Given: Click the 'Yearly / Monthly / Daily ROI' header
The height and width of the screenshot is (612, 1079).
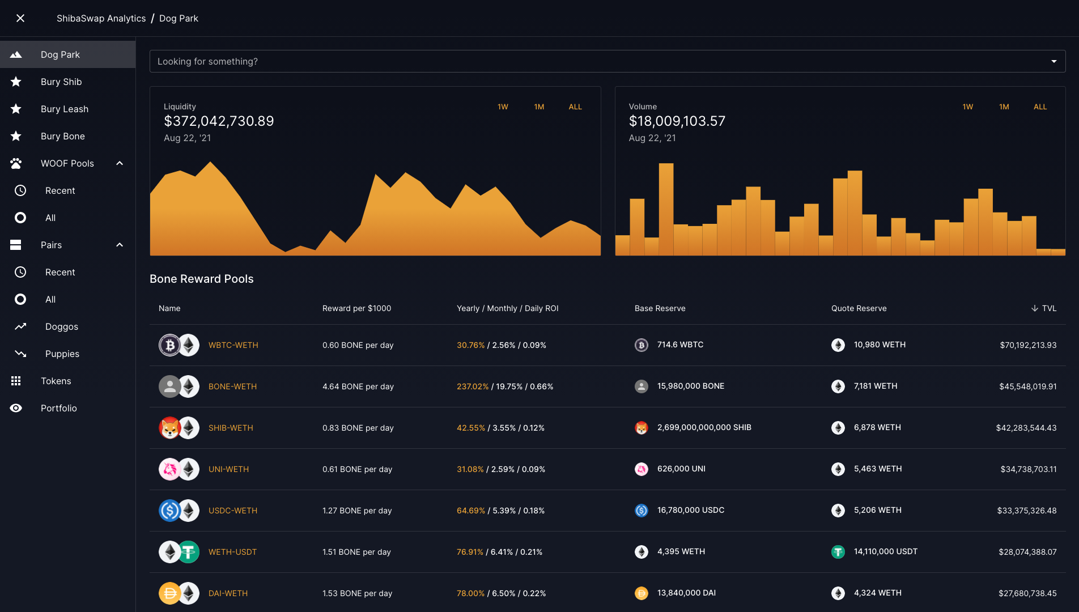Looking at the screenshot, I should [x=507, y=308].
